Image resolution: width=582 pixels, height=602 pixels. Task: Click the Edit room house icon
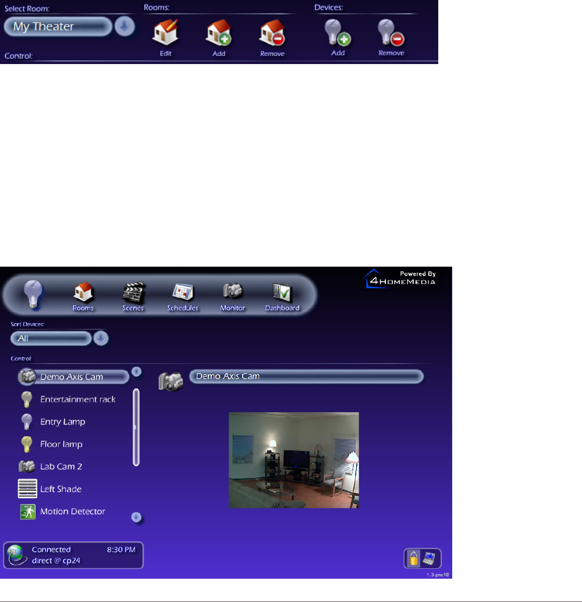165,33
